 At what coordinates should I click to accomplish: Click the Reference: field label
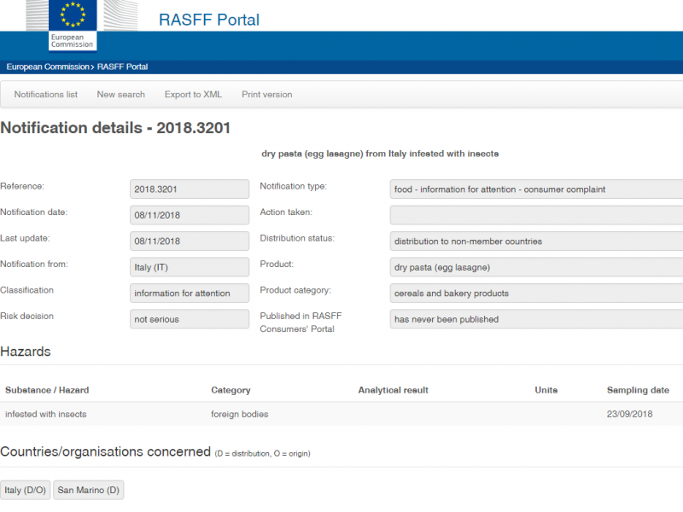[x=22, y=186]
